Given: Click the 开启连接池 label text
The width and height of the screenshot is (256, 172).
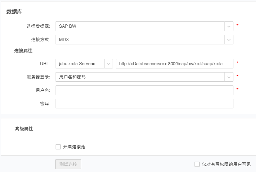Looking at the screenshot, I should point(74,147).
